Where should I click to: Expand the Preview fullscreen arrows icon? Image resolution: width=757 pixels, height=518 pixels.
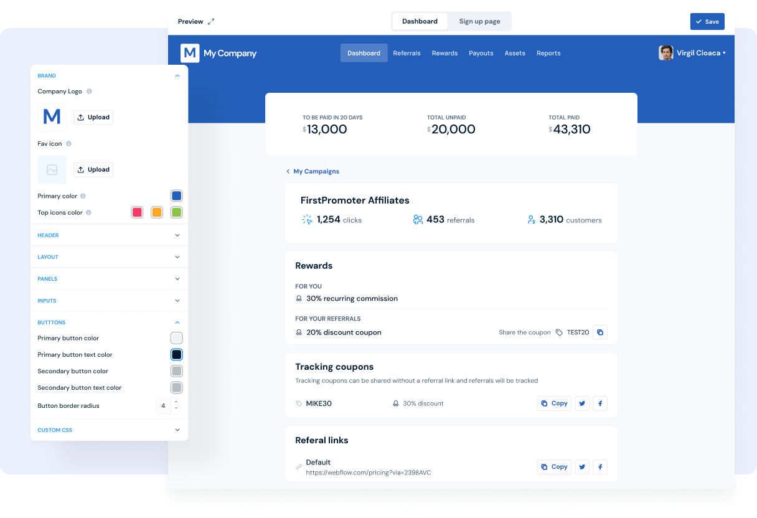[x=211, y=21]
